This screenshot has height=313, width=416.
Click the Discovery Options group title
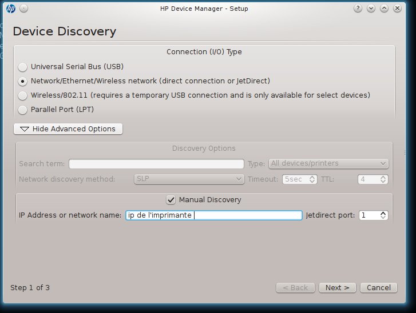[204, 149]
